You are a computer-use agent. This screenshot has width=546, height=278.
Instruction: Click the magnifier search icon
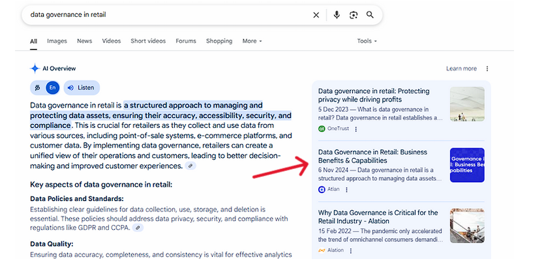pos(370,14)
